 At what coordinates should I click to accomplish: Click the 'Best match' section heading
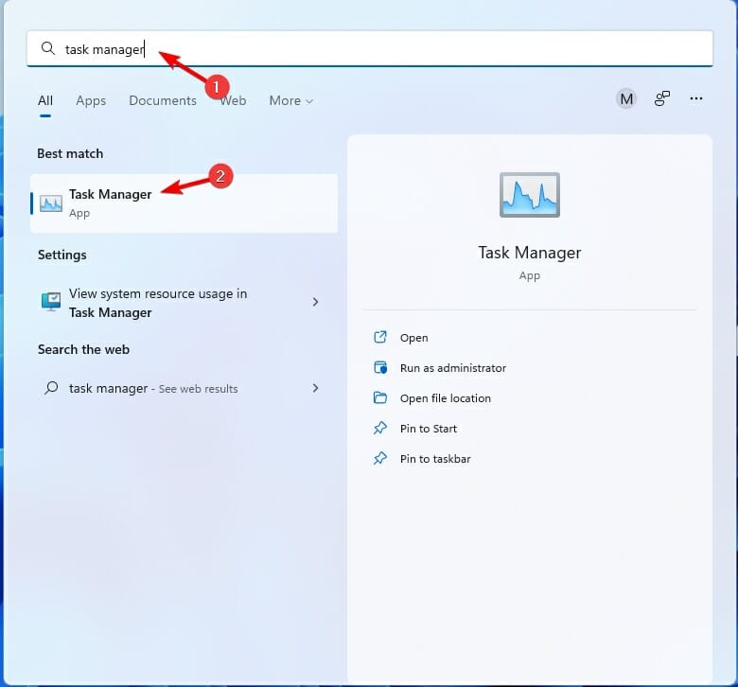click(70, 153)
